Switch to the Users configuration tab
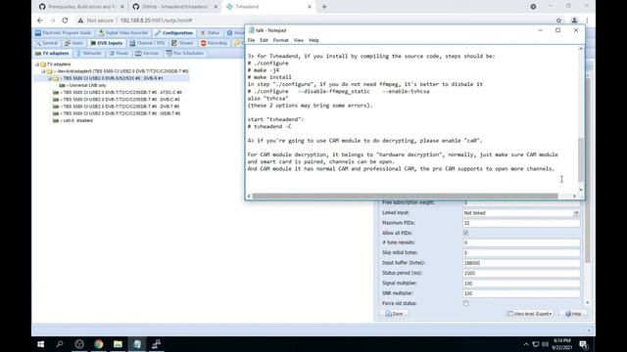The width and height of the screenshot is (627, 352). (x=74, y=43)
